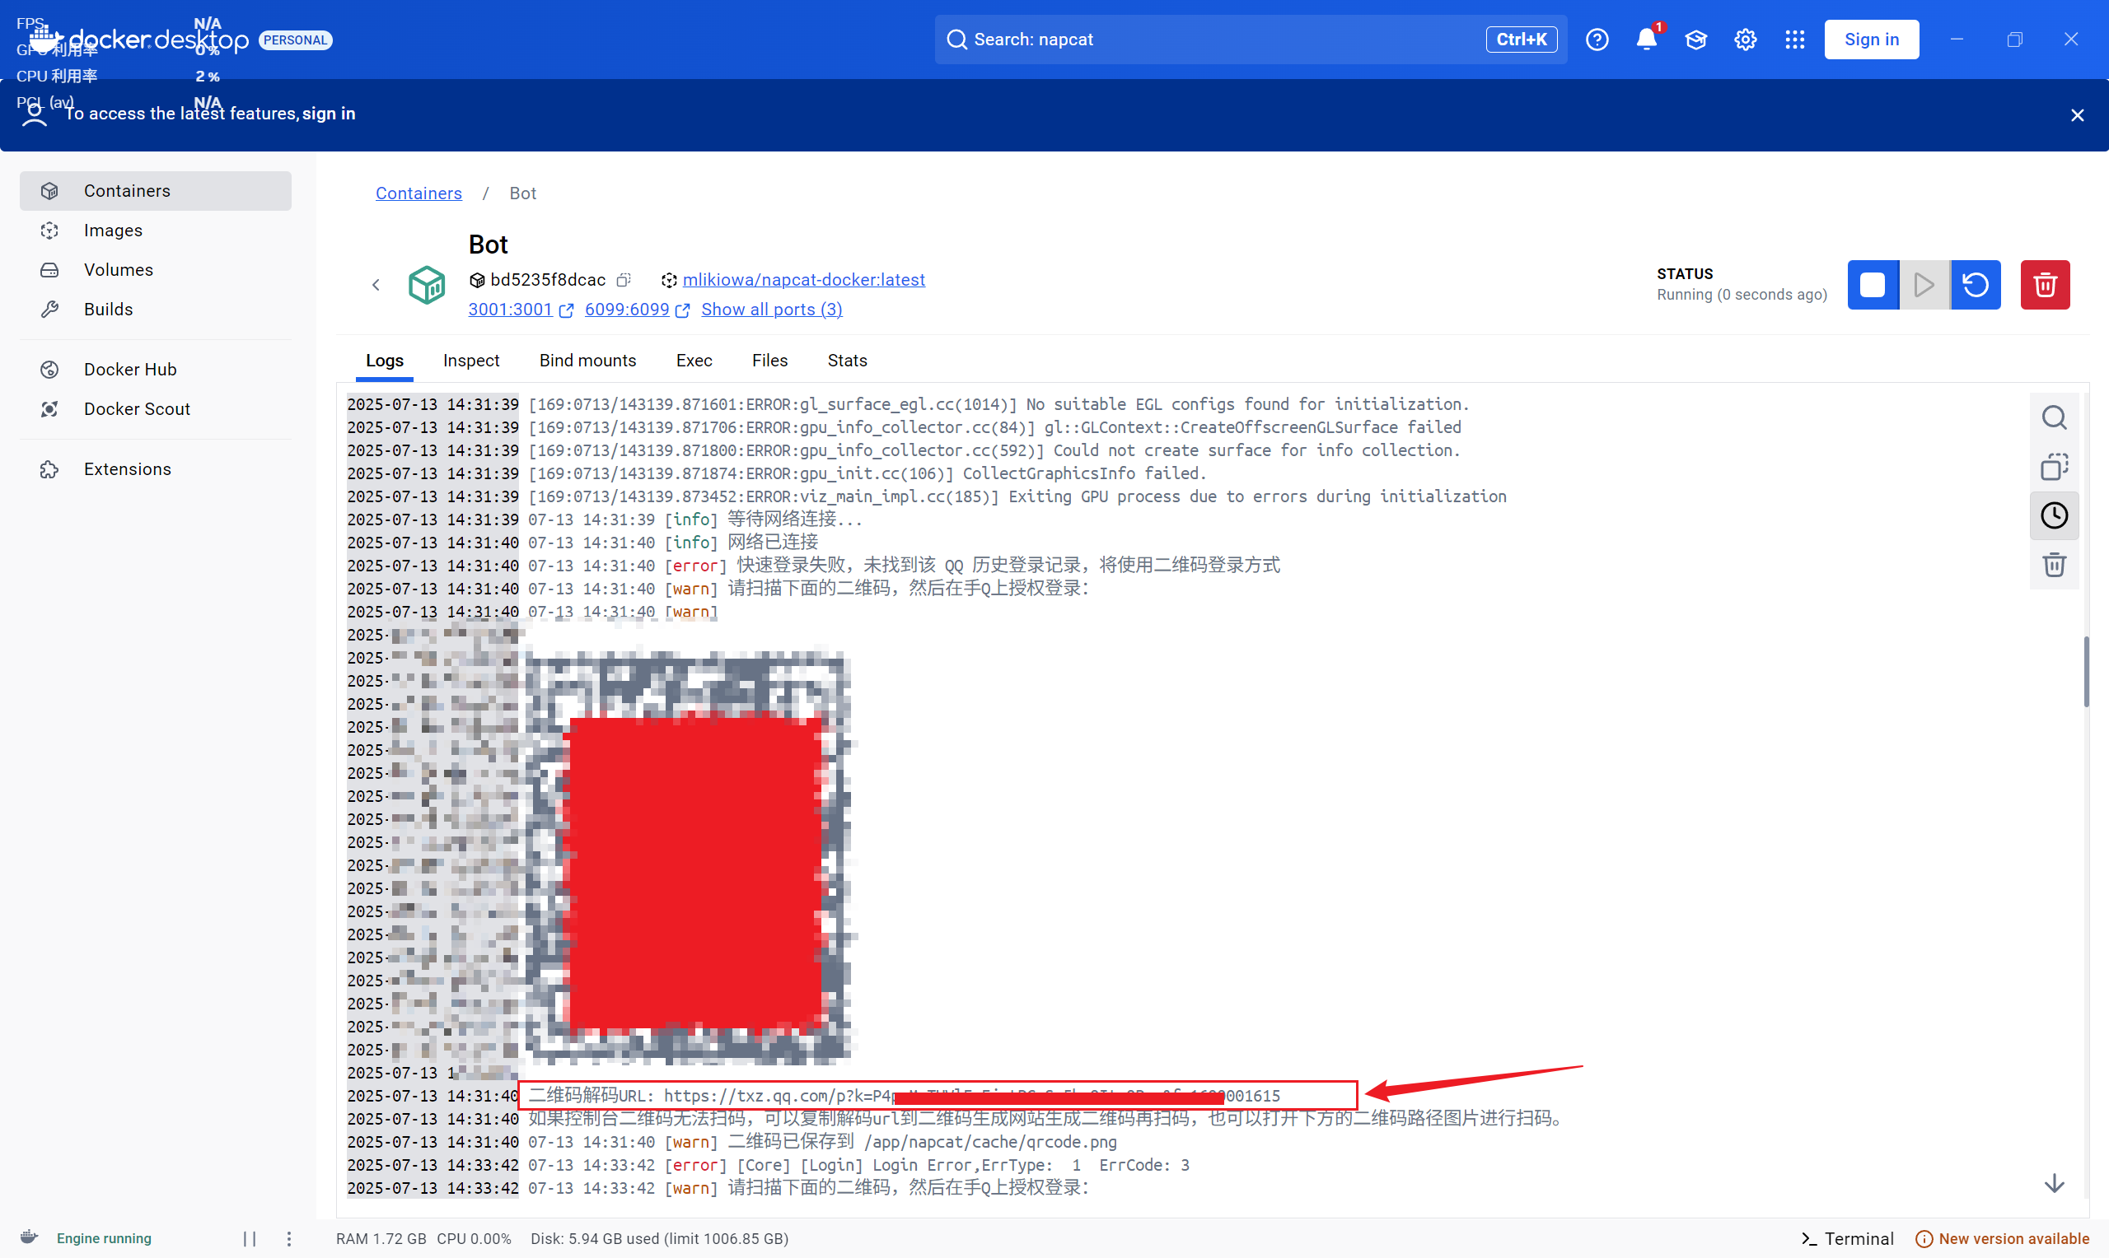2109x1258 pixels.
Task: Clear the container logs
Action: click(2054, 565)
